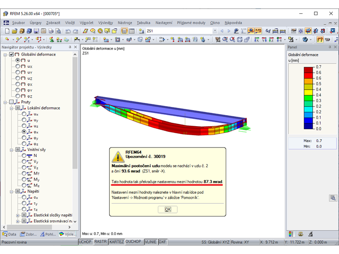Click the view in Y direction icon
The height and width of the screenshot is (254, 339).
(x=264, y=40)
